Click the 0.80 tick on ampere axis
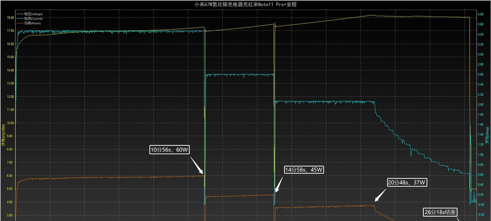 480,164
